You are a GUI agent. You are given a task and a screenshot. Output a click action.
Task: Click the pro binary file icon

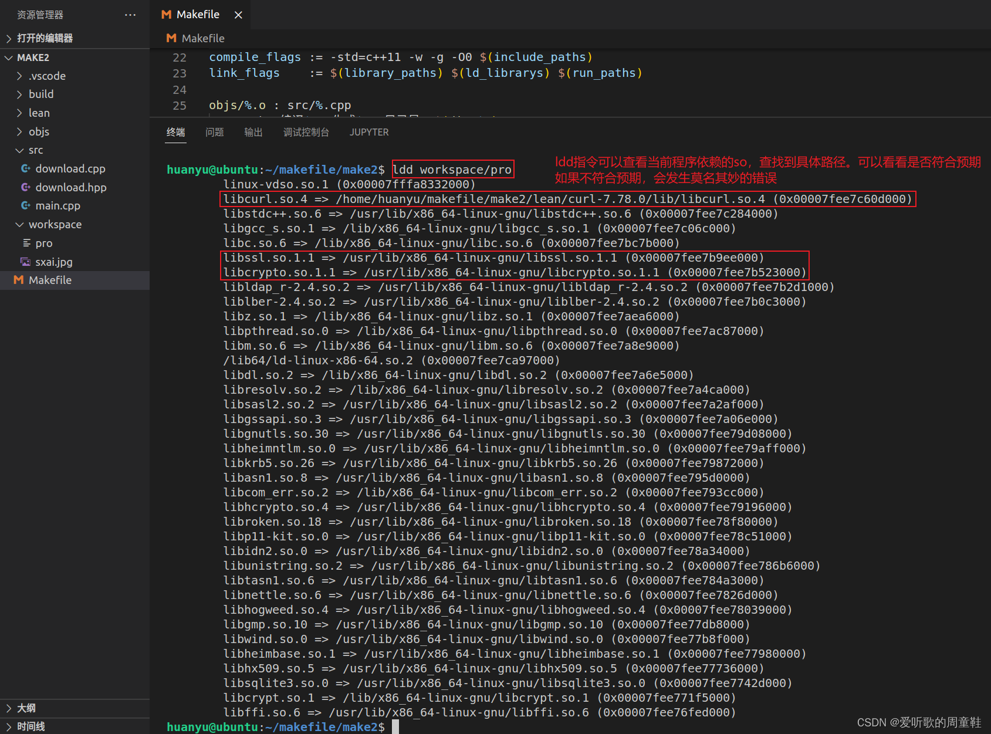[26, 243]
